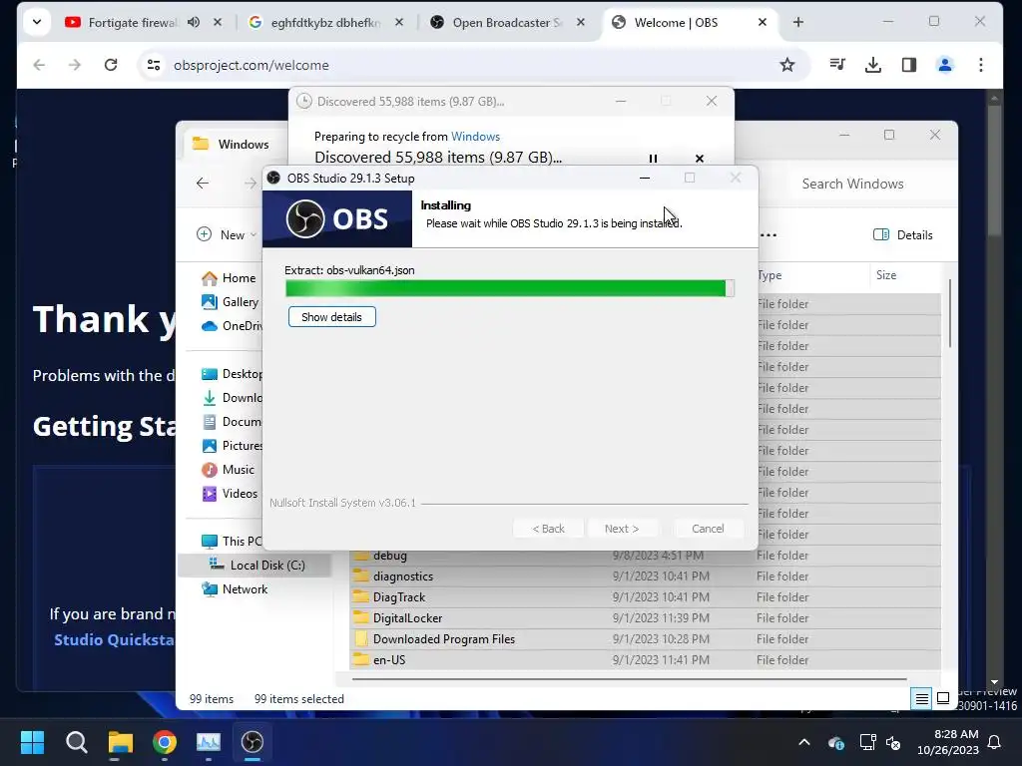Pause the recycle operation
Viewport: 1022px width, 766px height.
coord(653,159)
